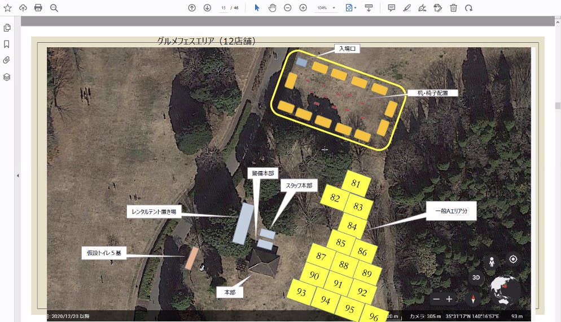This screenshot has height=322, width=561.
Task: Click the vertical scrollbar thumb
Action: pyautogui.click(x=558, y=105)
